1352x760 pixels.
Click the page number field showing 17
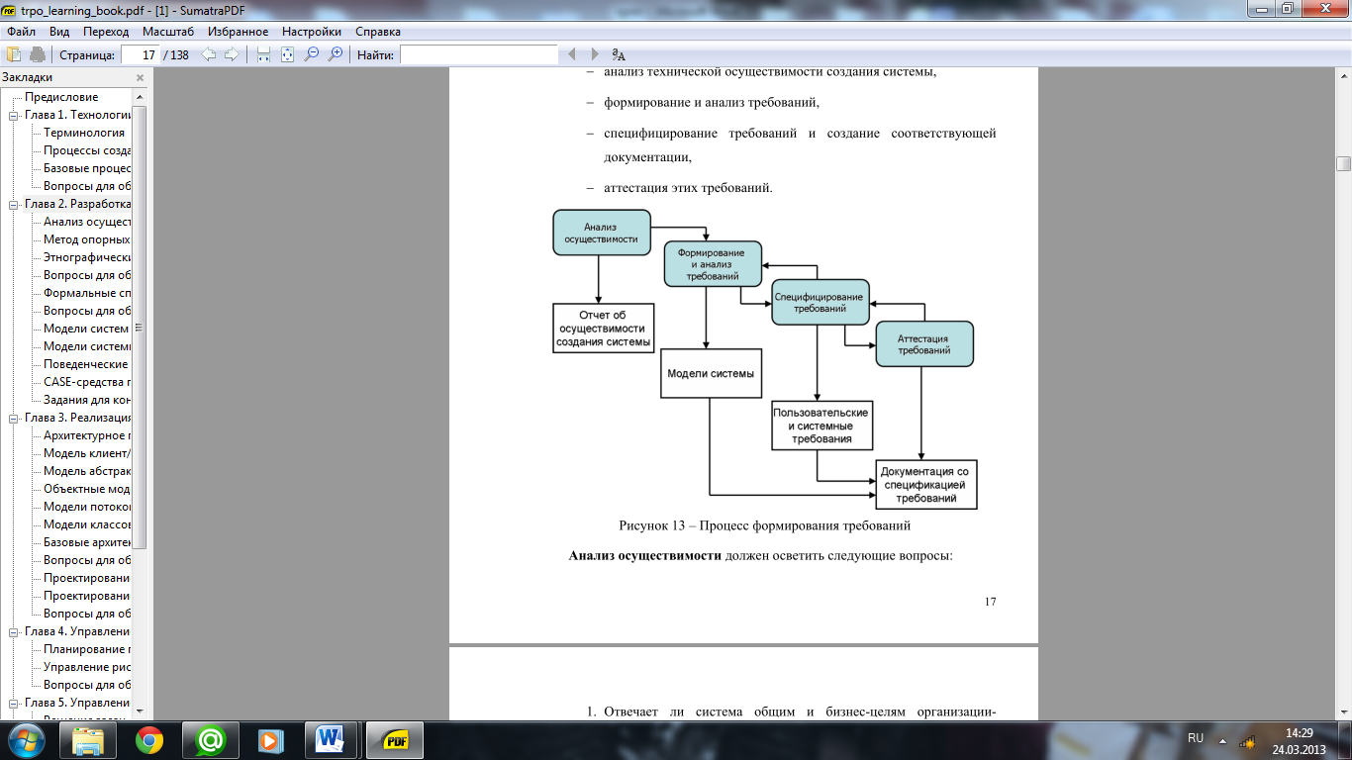[x=141, y=54]
